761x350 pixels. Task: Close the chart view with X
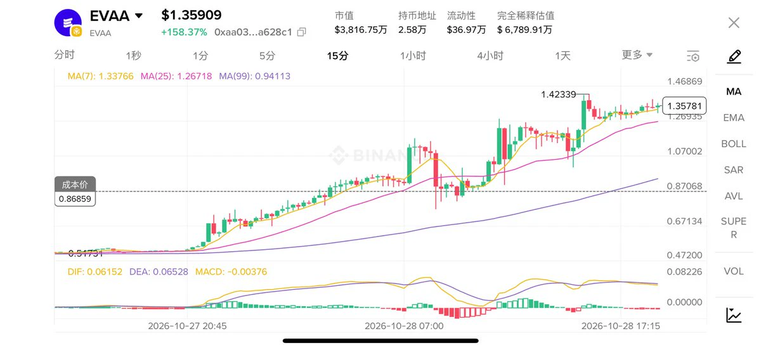(734, 23)
